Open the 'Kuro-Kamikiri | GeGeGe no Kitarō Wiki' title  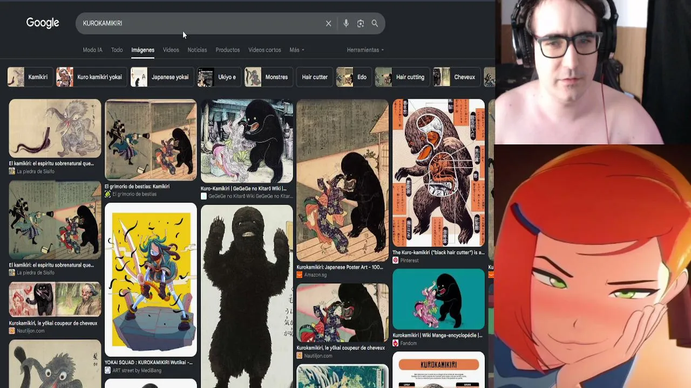[x=243, y=189]
